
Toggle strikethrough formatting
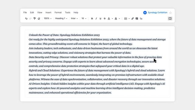[105, 19]
